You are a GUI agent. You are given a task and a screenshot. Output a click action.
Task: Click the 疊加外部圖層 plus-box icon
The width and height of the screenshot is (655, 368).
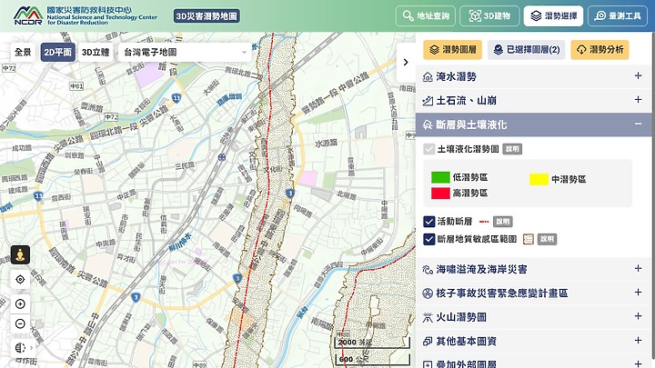428,364
